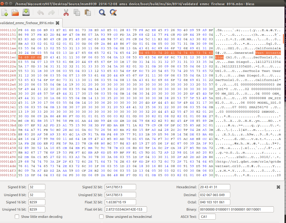Click the Undo arrow icon
The width and height of the screenshot is (286, 223).
click(40, 12)
